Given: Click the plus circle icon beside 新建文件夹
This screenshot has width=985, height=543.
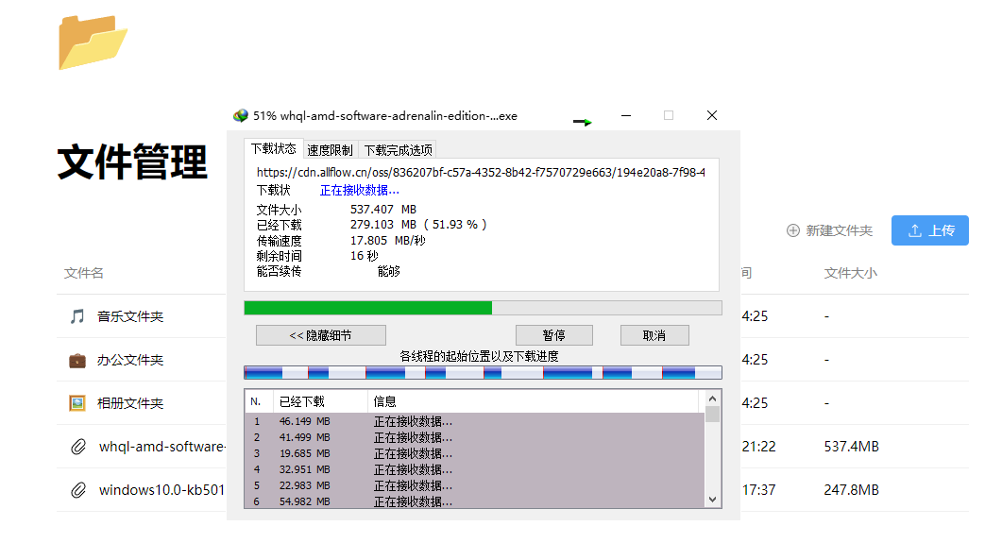Looking at the screenshot, I should coord(793,230).
